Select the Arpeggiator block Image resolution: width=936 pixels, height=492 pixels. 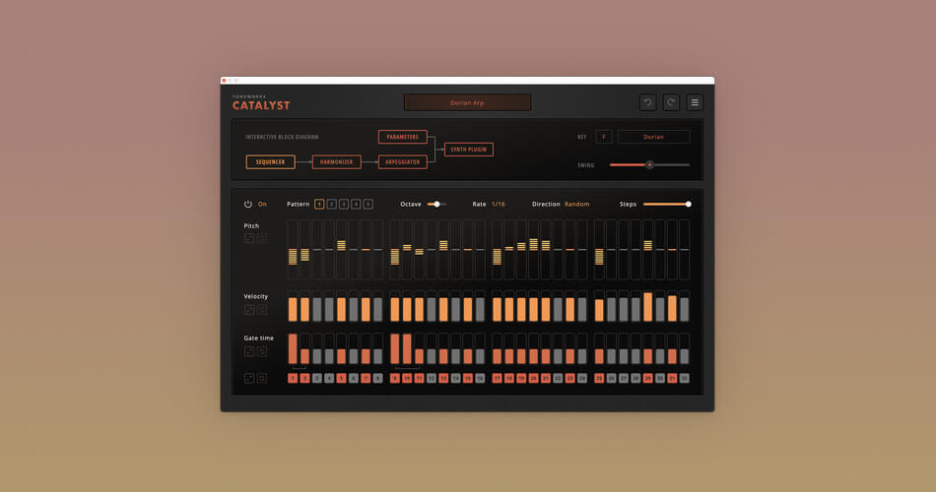pyautogui.click(x=402, y=161)
